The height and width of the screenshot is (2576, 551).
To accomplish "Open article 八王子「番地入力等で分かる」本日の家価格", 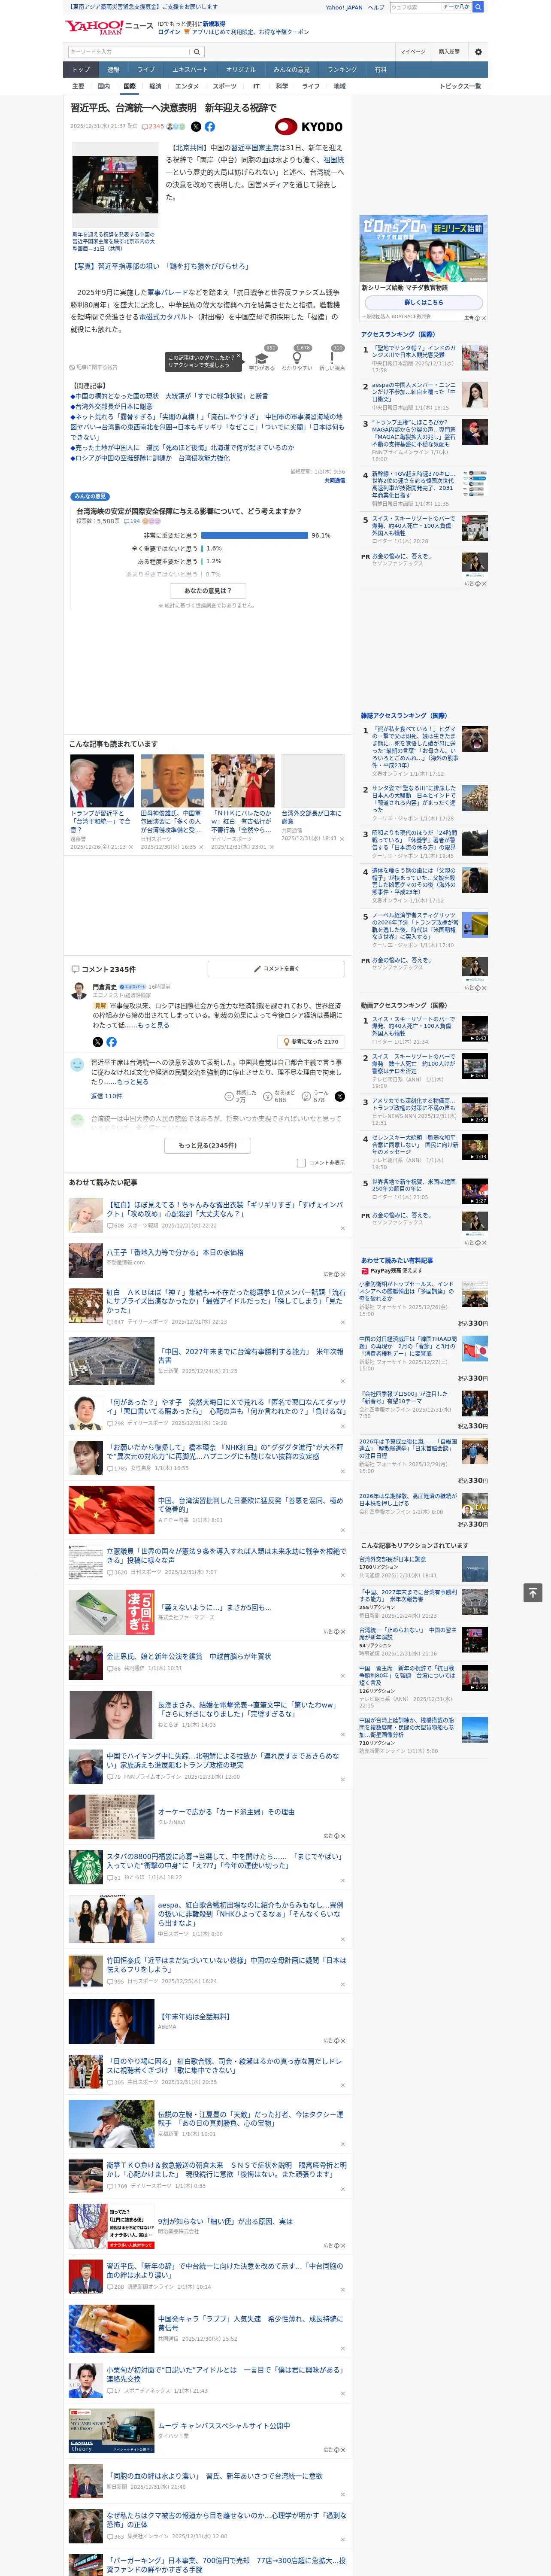I will pos(175,1252).
